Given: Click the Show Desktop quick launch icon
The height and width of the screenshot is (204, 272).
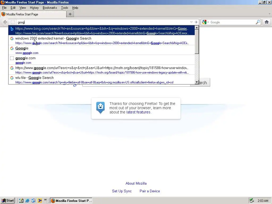Looking at the screenshot, I should pos(21,201).
